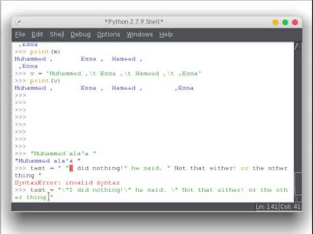Click the Col: 41 status indicator

(290, 207)
